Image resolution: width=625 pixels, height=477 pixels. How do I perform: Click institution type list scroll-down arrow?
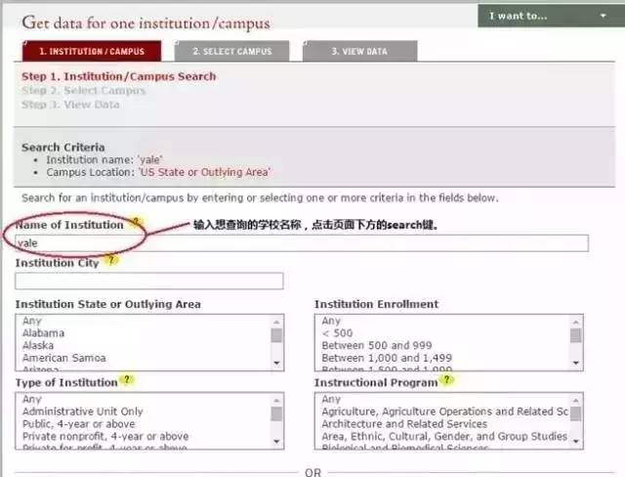pyautogui.click(x=276, y=442)
